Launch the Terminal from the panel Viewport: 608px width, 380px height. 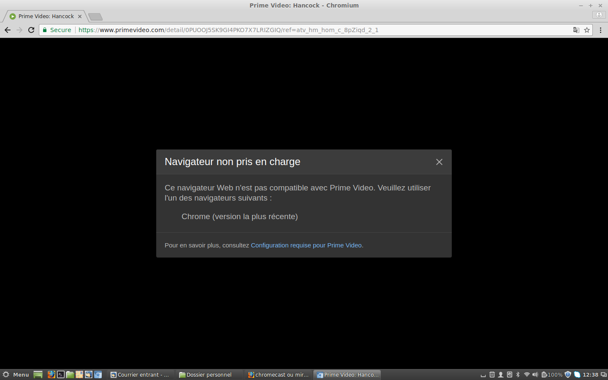tap(61, 375)
